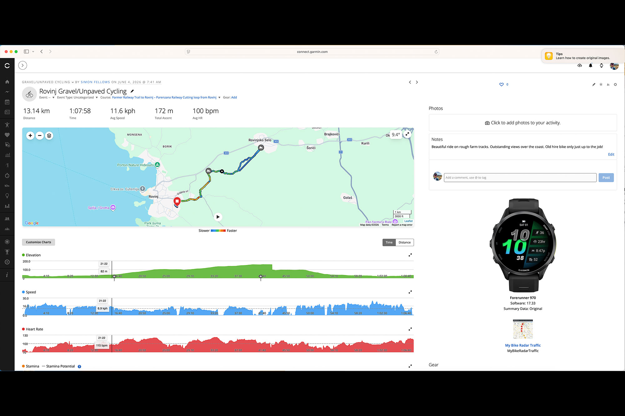
Task: Expand the Heart Rate chart
Action: pyautogui.click(x=410, y=329)
